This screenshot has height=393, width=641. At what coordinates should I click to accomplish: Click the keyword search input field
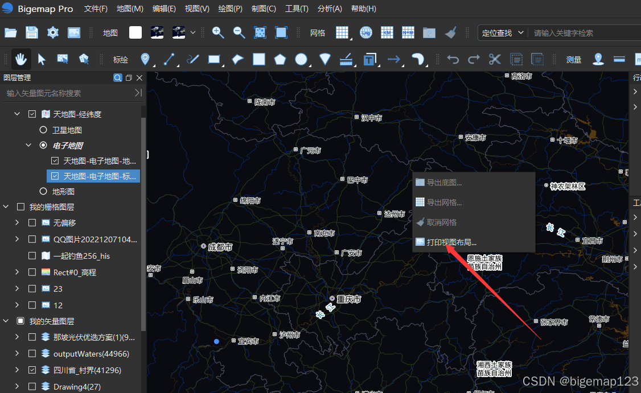[x=585, y=33]
